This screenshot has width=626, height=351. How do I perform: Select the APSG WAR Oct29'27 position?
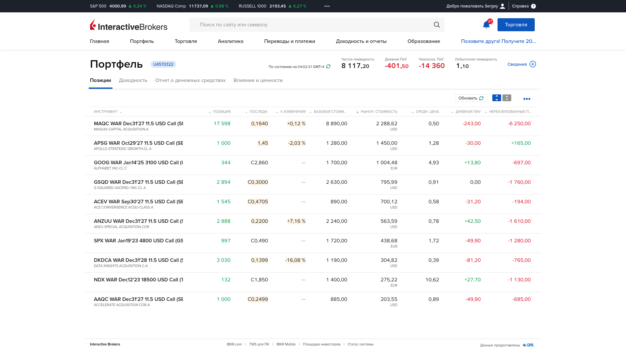pos(313,146)
